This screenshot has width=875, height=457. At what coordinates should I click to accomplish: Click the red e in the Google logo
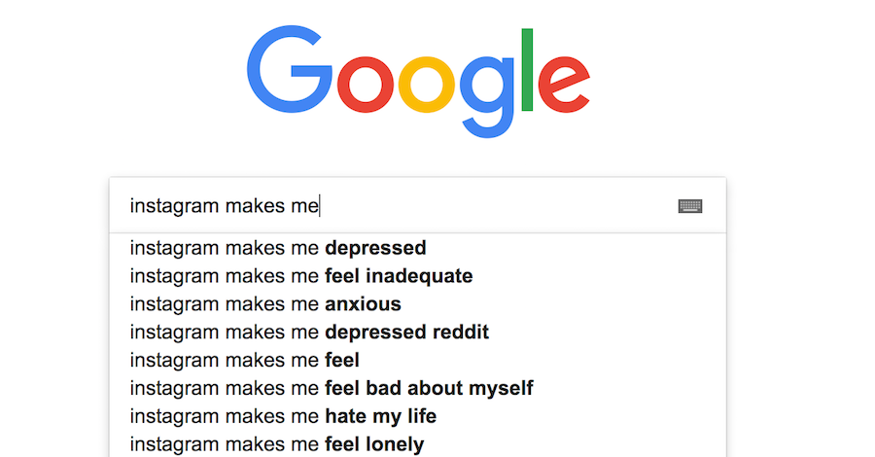[x=564, y=85]
